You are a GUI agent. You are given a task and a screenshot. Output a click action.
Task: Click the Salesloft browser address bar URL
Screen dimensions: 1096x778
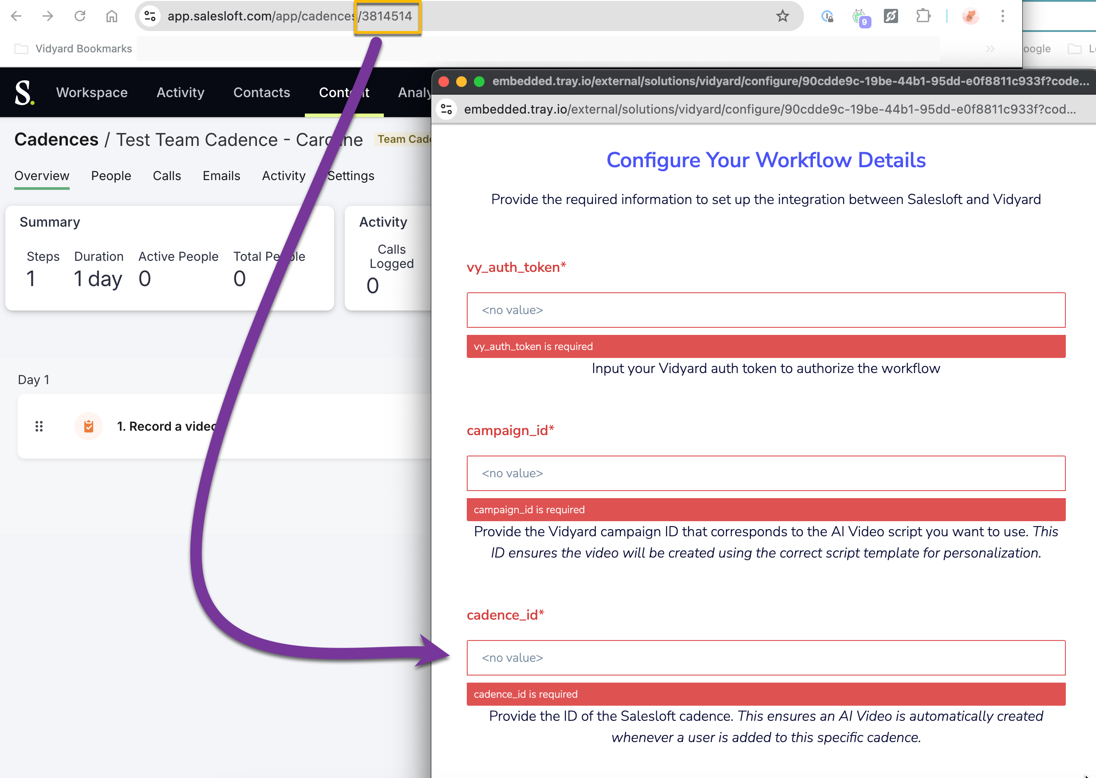289,16
